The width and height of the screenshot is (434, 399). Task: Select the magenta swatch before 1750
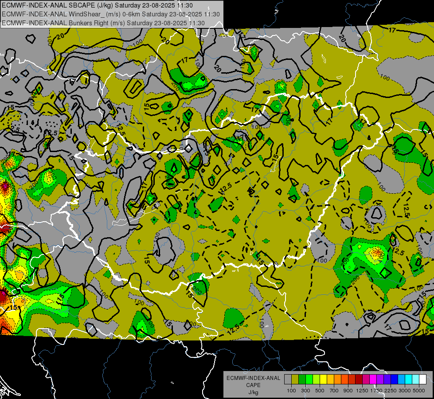(x=373, y=379)
